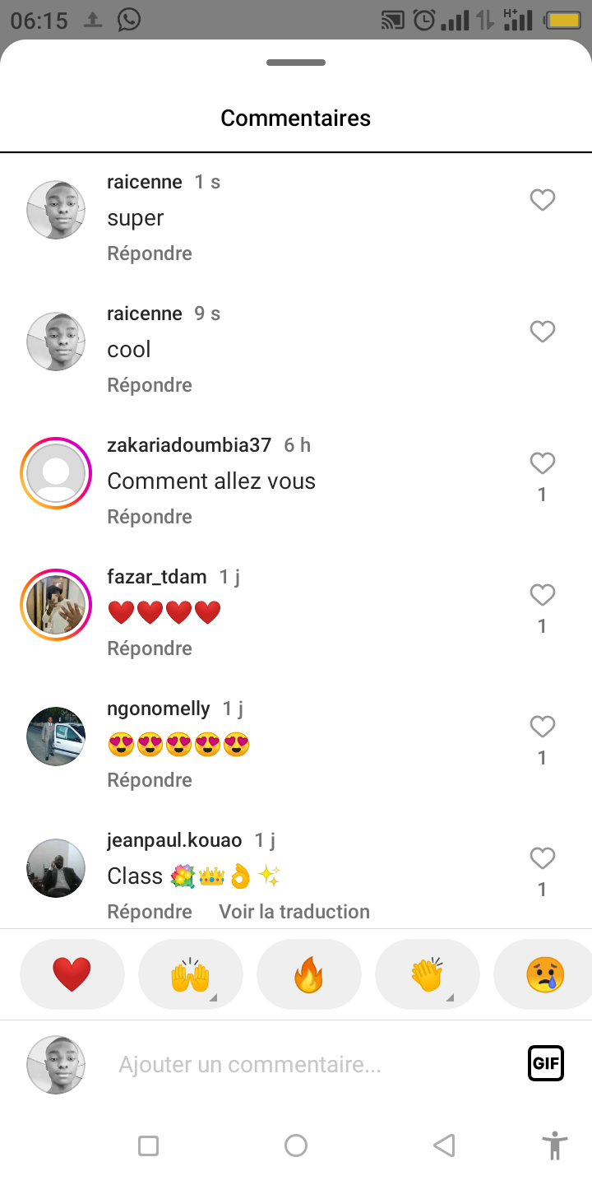
Task: Open ngonomelly's profile picture
Action: [56, 737]
